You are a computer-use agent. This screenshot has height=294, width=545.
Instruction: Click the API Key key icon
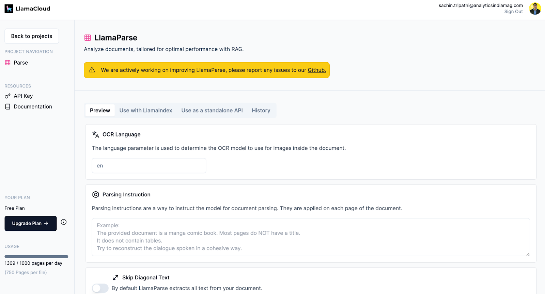[7, 96]
